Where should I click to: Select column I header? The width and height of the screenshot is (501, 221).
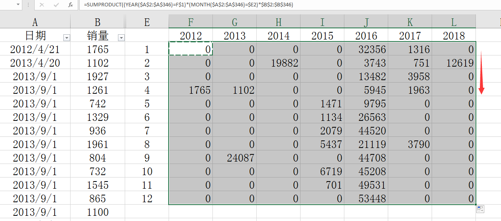click(x=322, y=22)
